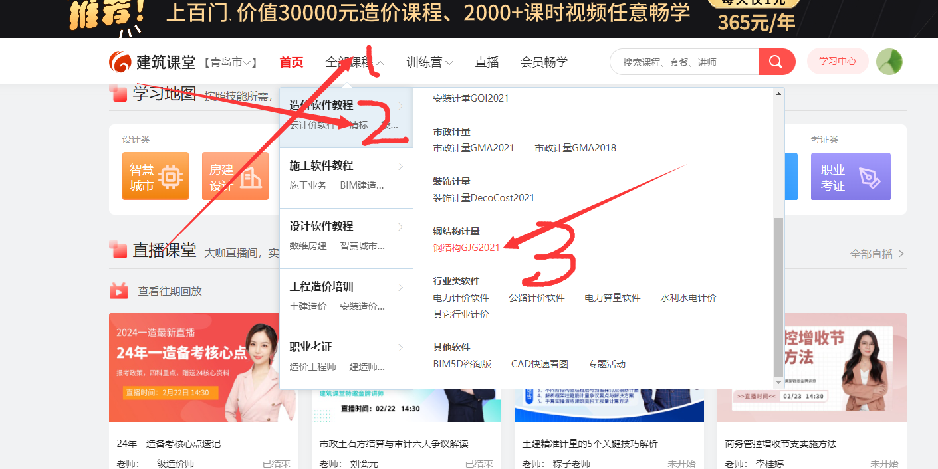Select 施工软件教程 category
This screenshot has height=469, width=938.
[x=321, y=165]
